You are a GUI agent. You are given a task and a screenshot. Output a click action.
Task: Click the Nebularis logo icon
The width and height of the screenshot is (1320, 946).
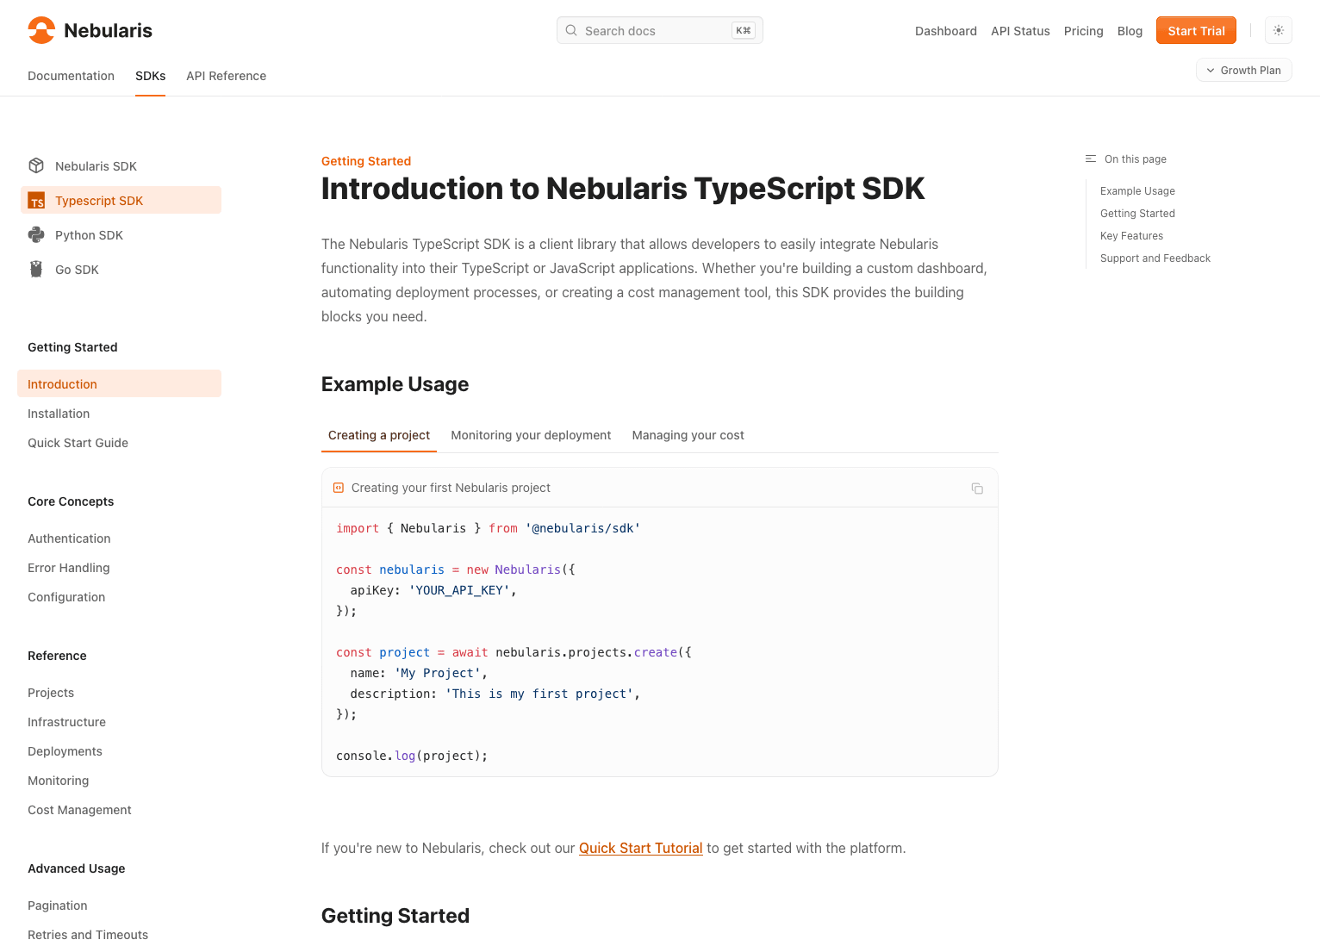(x=41, y=30)
